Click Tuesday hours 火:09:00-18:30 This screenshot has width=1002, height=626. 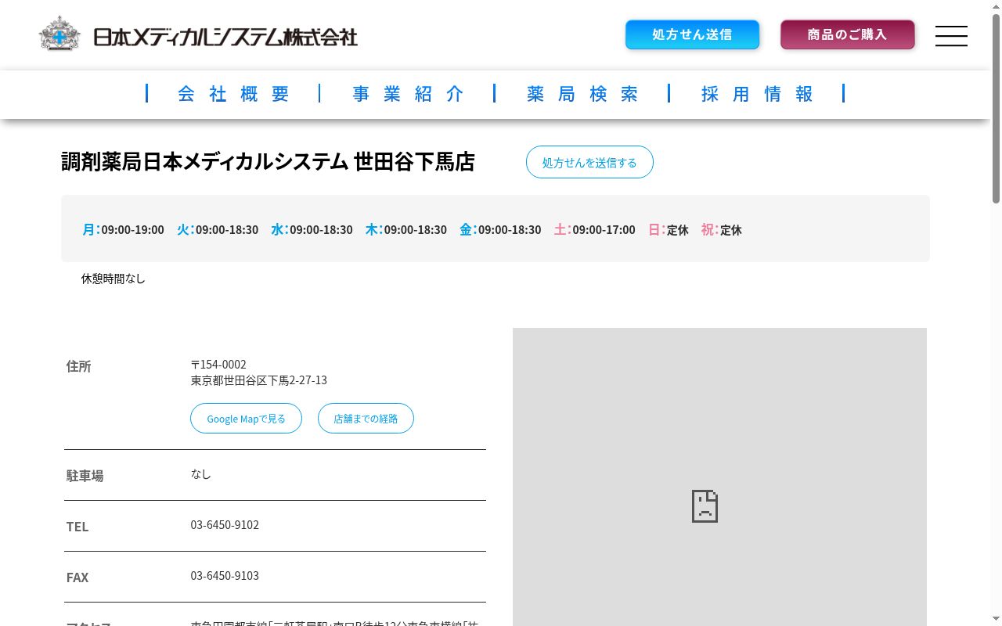(x=218, y=229)
